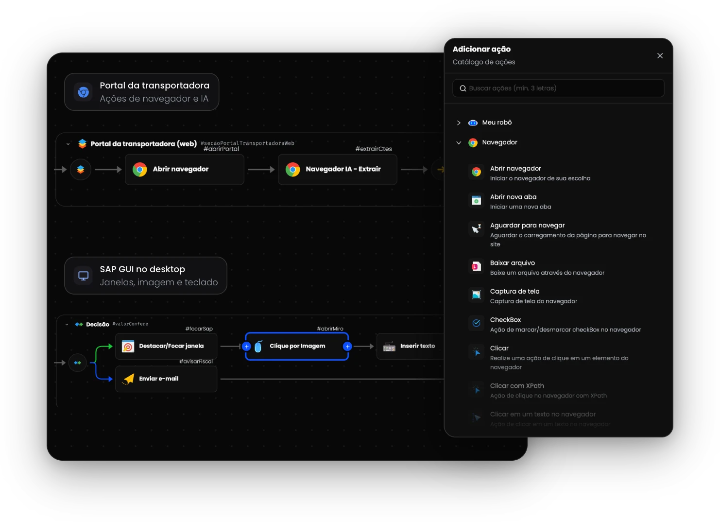Click the #avisarFiscal tag
The height and width of the screenshot is (522, 720).
click(196, 361)
